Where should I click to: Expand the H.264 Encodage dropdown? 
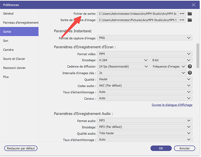pyautogui.click(x=123, y=60)
